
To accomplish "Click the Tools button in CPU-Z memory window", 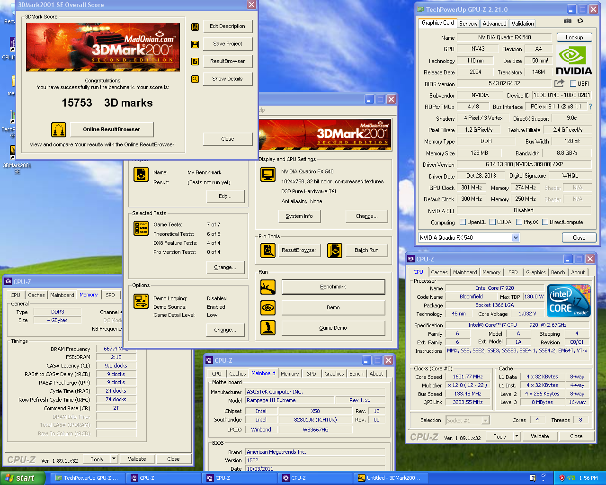I will (97, 458).
